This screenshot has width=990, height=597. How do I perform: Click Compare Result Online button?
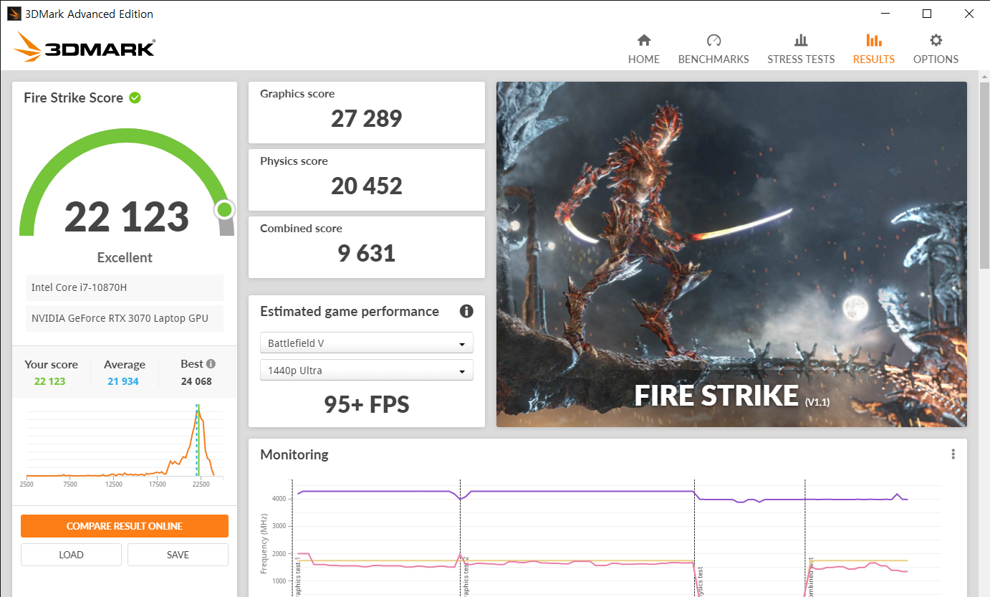[x=125, y=526]
